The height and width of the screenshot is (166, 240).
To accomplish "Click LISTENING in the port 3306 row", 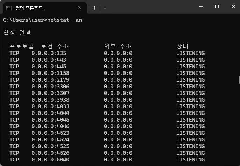I will click(x=190, y=87).
